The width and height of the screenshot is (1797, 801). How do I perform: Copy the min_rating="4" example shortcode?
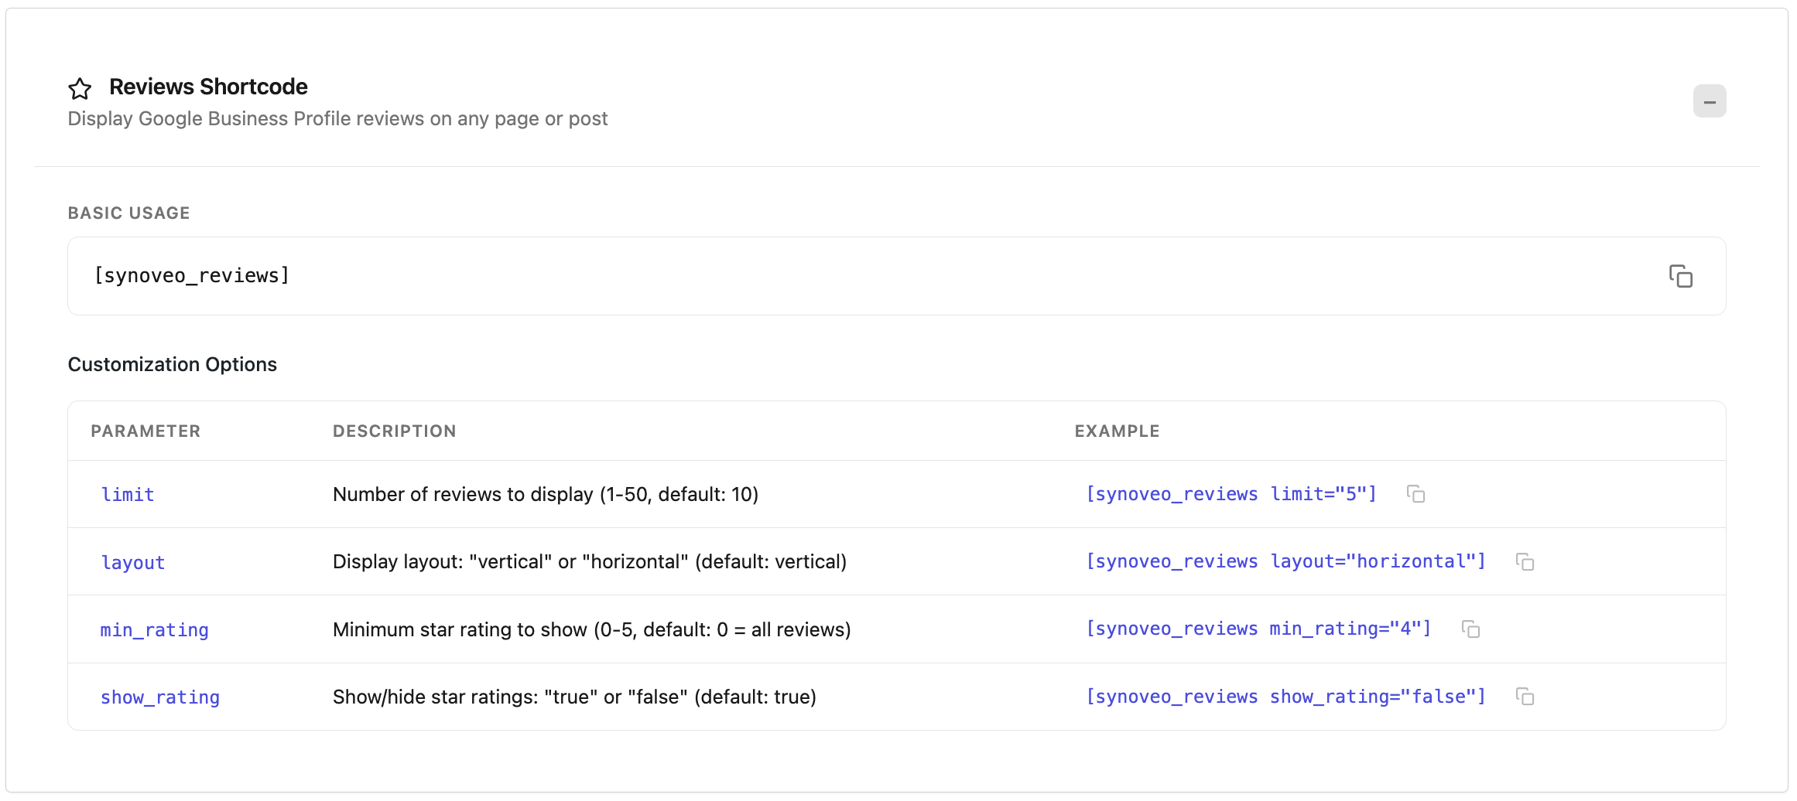click(1470, 629)
